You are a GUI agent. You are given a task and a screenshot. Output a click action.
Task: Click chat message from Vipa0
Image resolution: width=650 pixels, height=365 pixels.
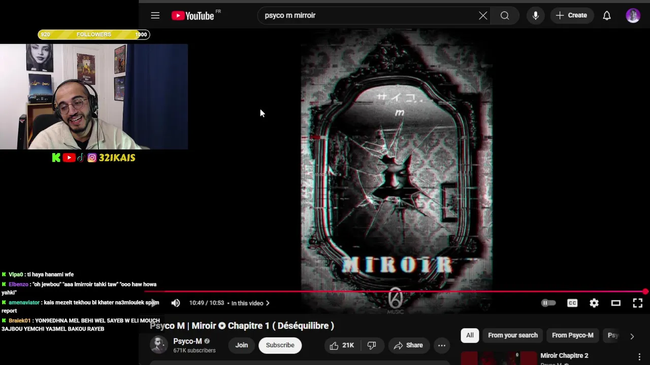(38, 275)
